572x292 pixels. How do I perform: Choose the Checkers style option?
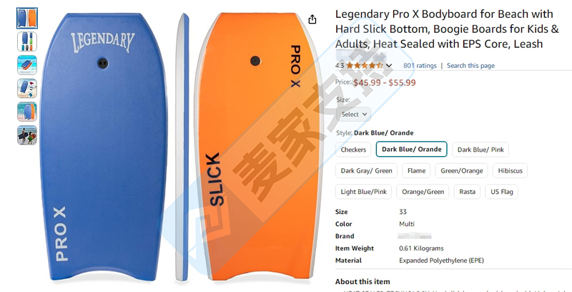(x=353, y=150)
